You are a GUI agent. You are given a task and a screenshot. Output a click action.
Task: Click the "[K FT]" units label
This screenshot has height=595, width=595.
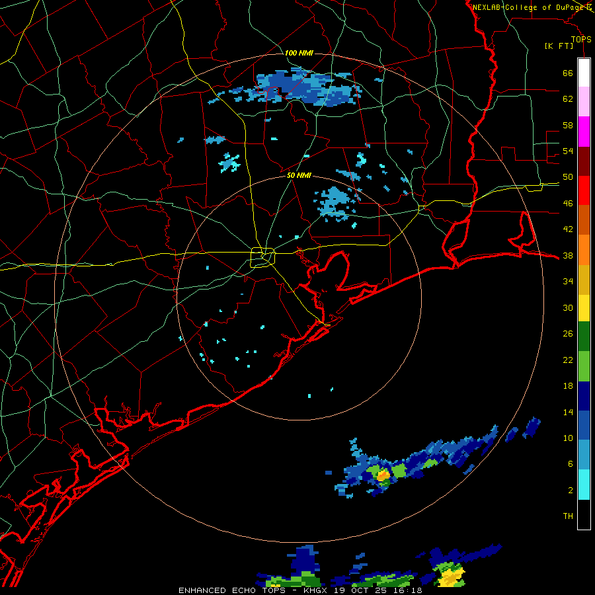click(x=559, y=46)
